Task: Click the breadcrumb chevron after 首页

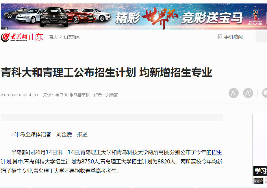Action: [x=61, y=37]
